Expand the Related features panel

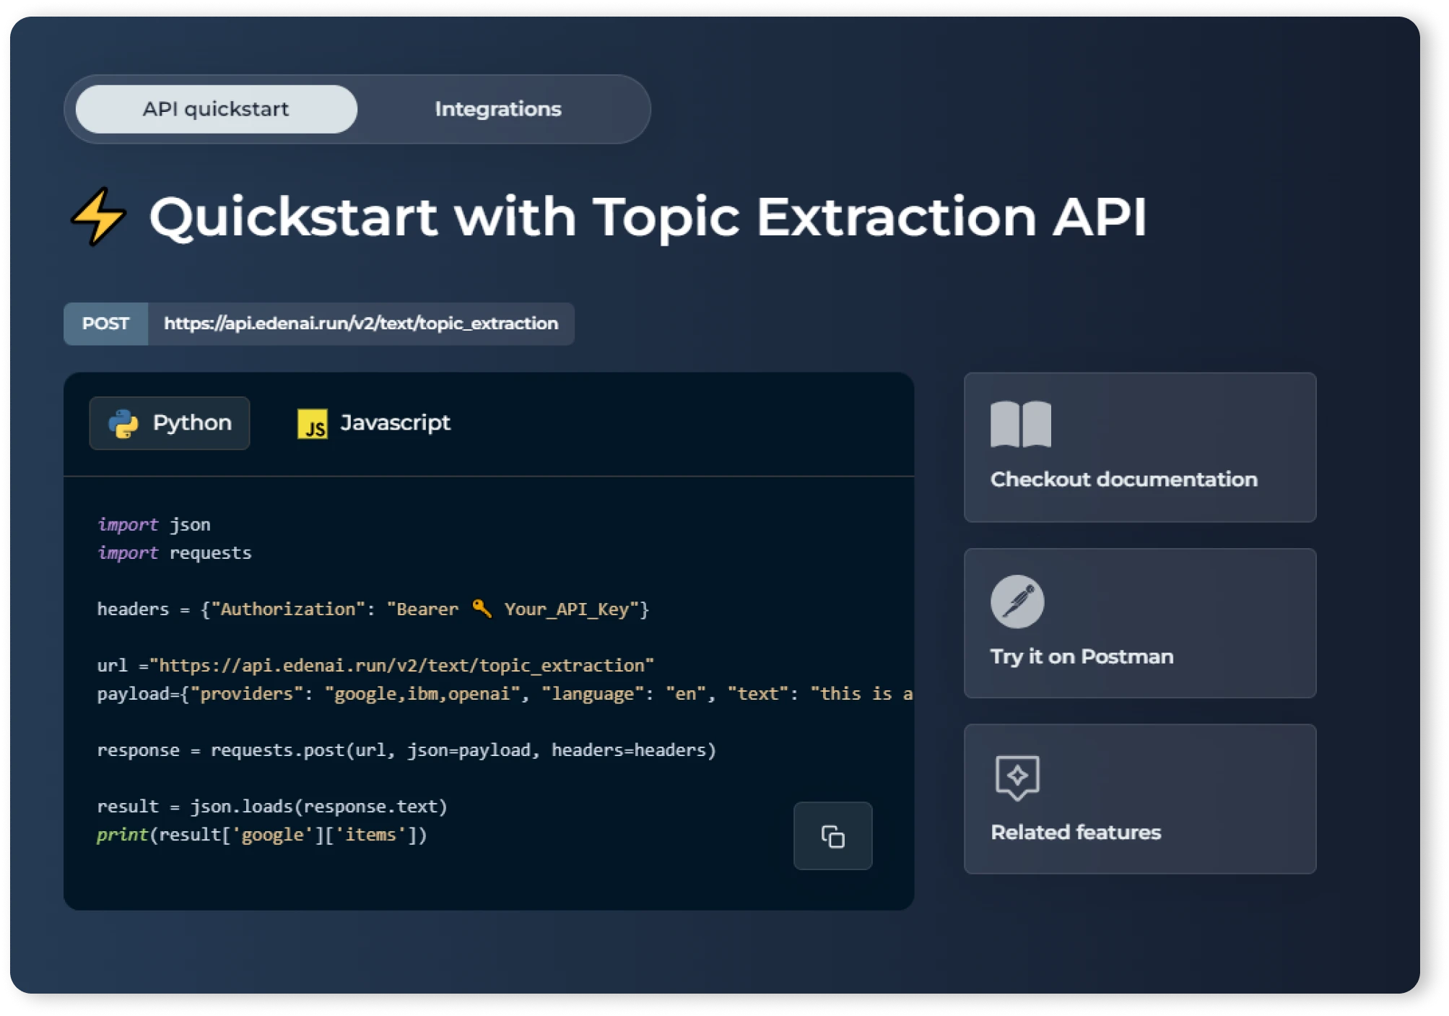[1139, 799]
